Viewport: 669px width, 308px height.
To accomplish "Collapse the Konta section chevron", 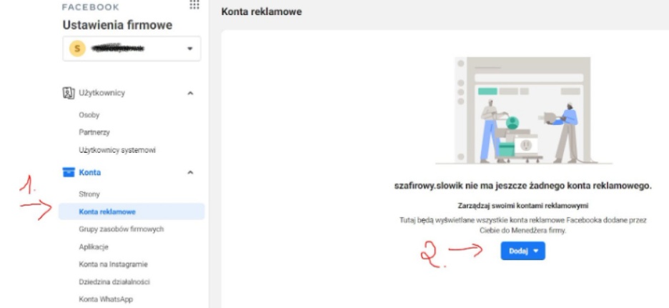I will [190, 172].
